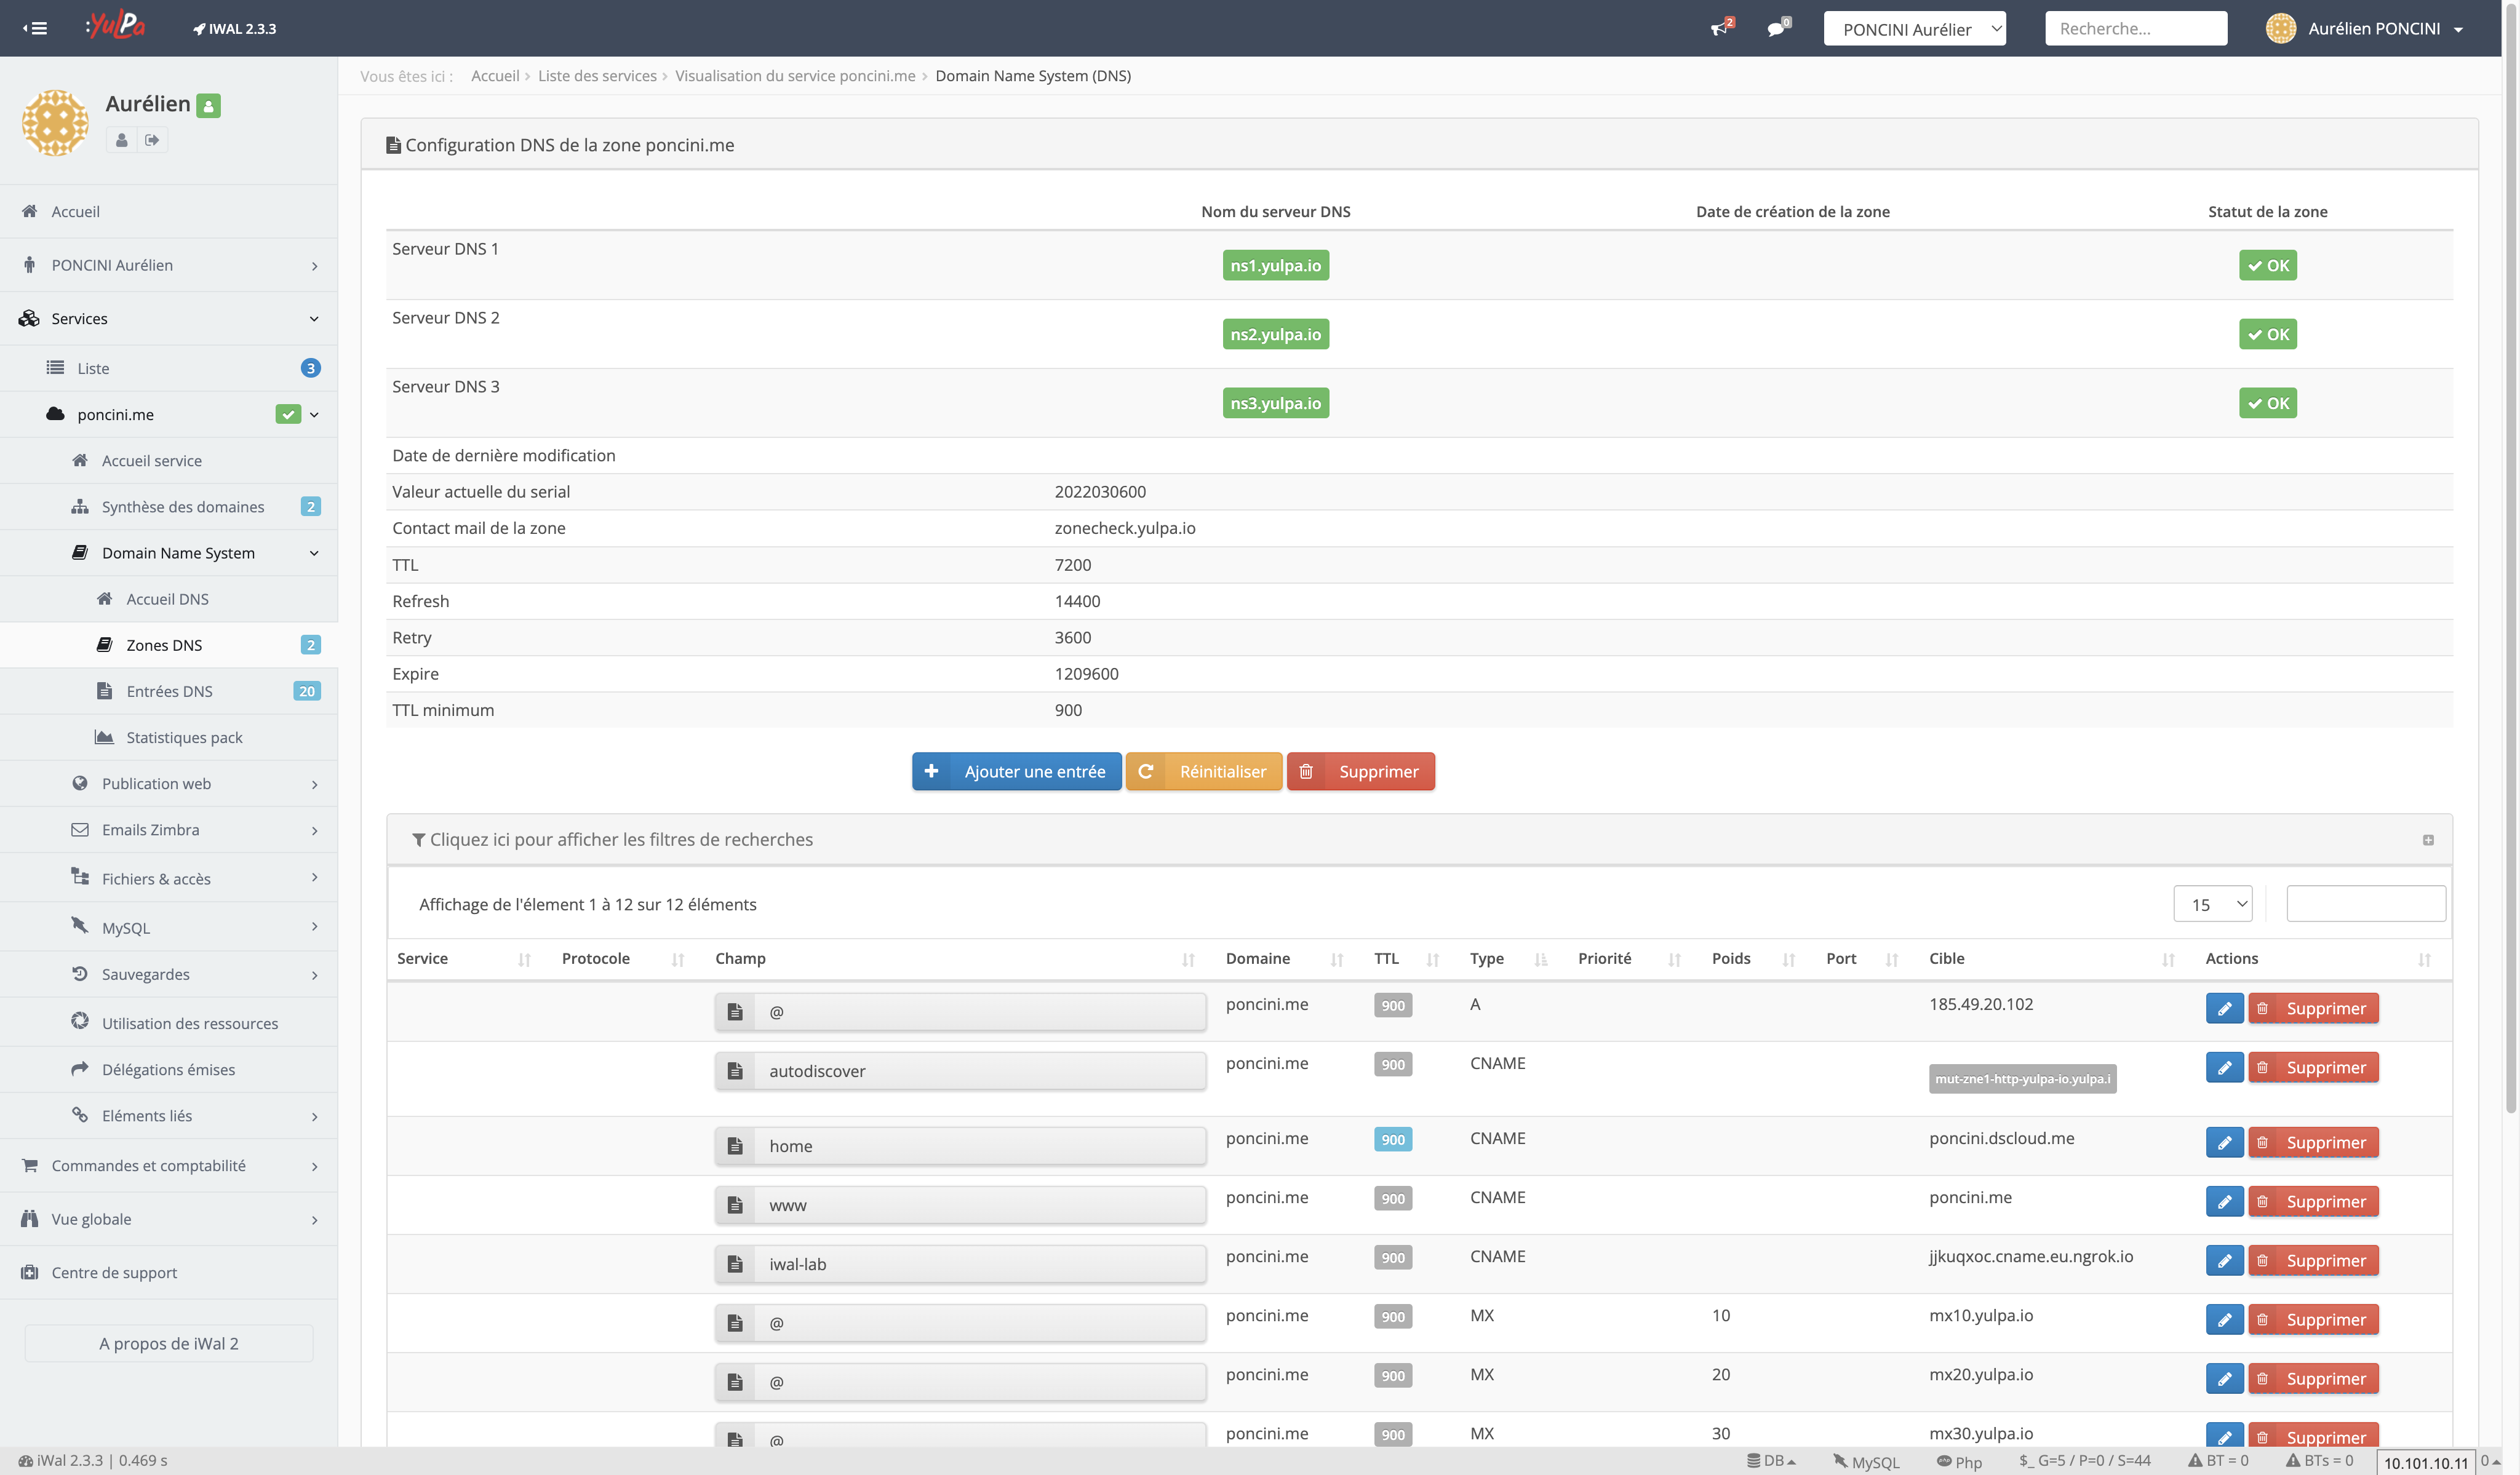The height and width of the screenshot is (1475, 2520).
Task: Sort table by Domaine column
Action: point(1285,958)
